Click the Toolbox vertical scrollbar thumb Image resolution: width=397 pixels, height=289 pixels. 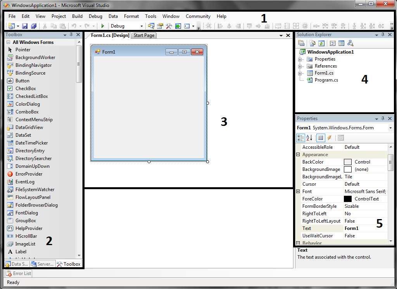coord(79,64)
